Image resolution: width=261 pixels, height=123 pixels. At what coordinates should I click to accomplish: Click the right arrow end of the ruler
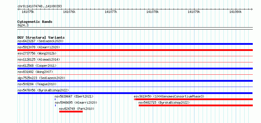point(252,9)
